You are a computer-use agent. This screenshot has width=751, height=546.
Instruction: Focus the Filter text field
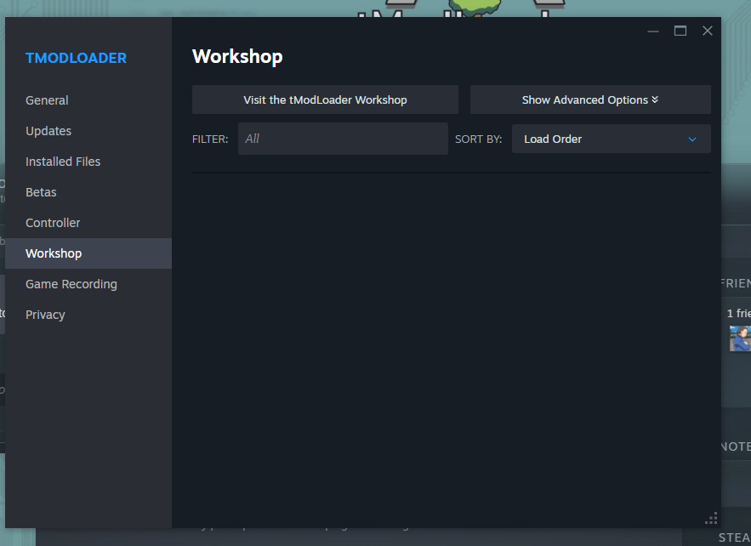(343, 139)
